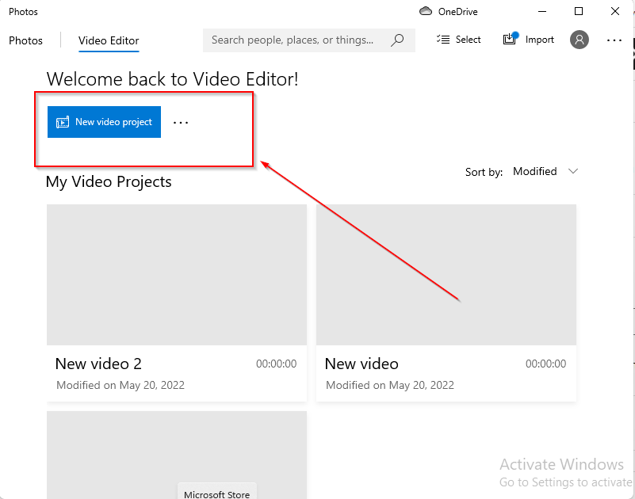Open the account profile icon
The height and width of the screenshot is (499, 635).
[x=580, y=40]
